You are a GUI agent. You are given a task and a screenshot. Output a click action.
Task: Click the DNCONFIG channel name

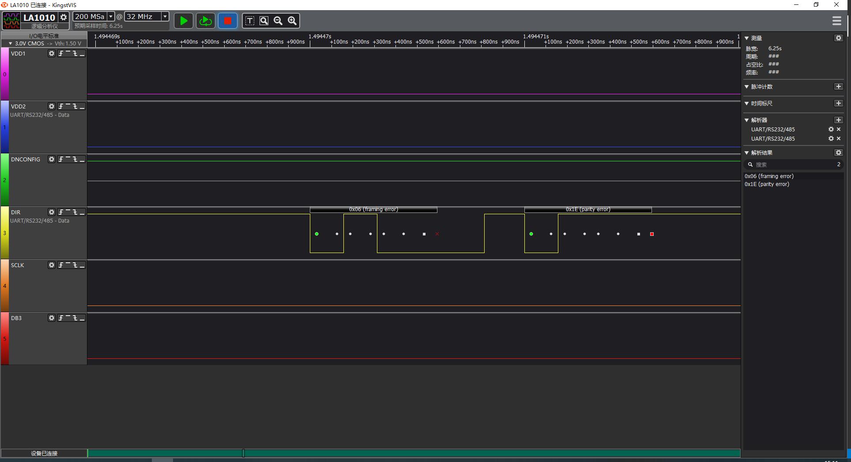click(26, 159)
